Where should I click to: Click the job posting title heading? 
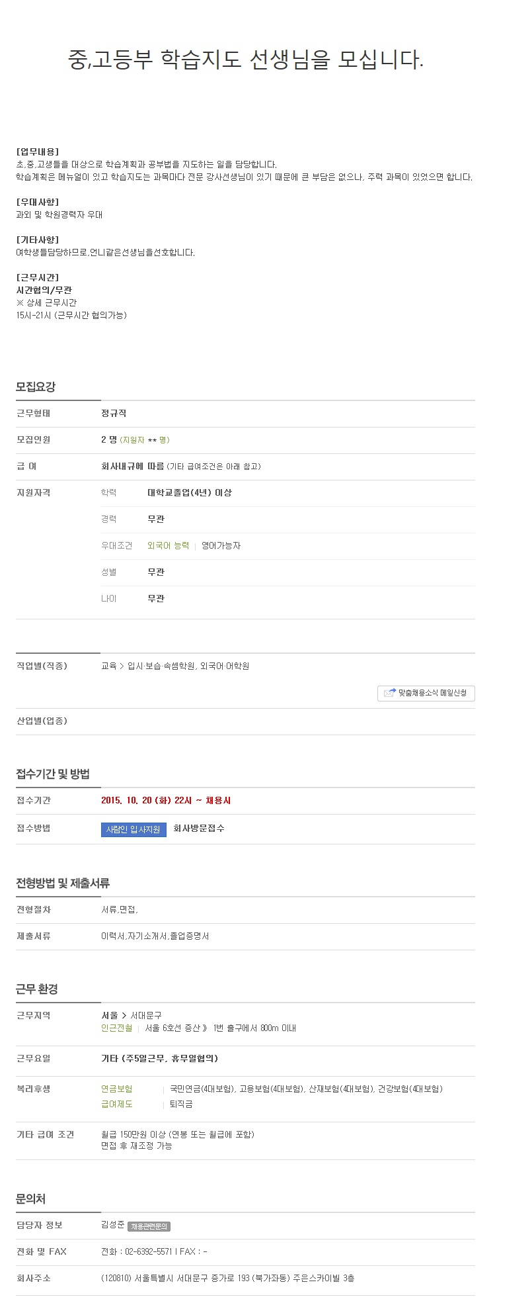coord(246,60)
